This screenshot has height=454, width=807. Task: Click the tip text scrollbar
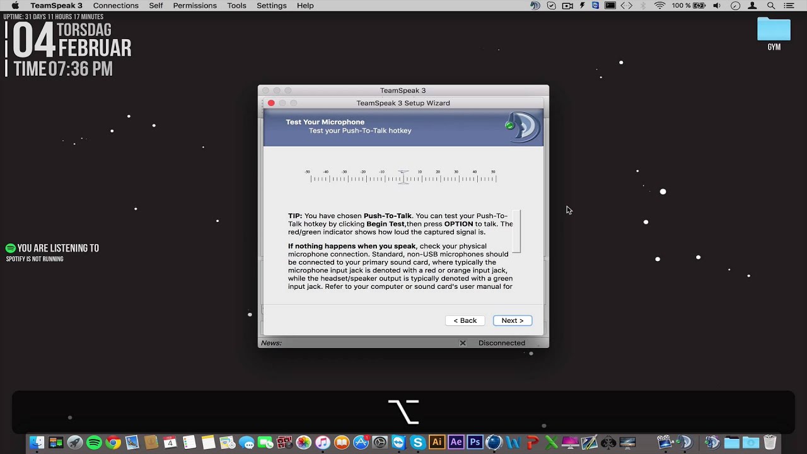[516, 231]
